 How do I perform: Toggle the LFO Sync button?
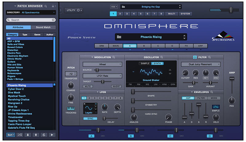coord(90,119)
